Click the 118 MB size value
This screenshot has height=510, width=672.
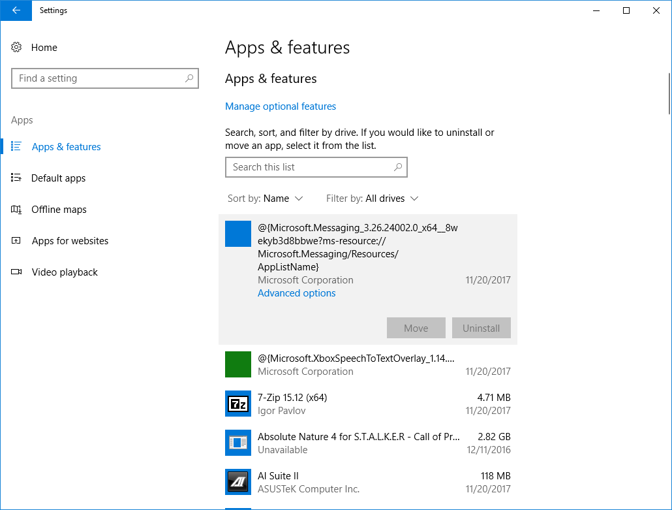point(495,475)
